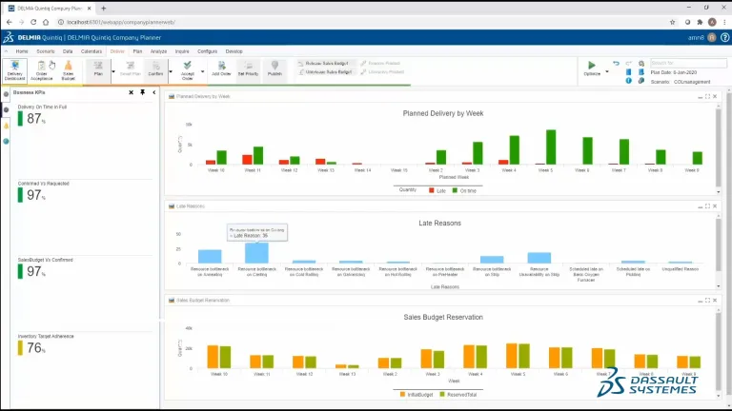Viewport: 732px width, 411px height.
Task: Open the gear settings icon in ribbon
Action: pyautogui.click(x=641, y=64)
